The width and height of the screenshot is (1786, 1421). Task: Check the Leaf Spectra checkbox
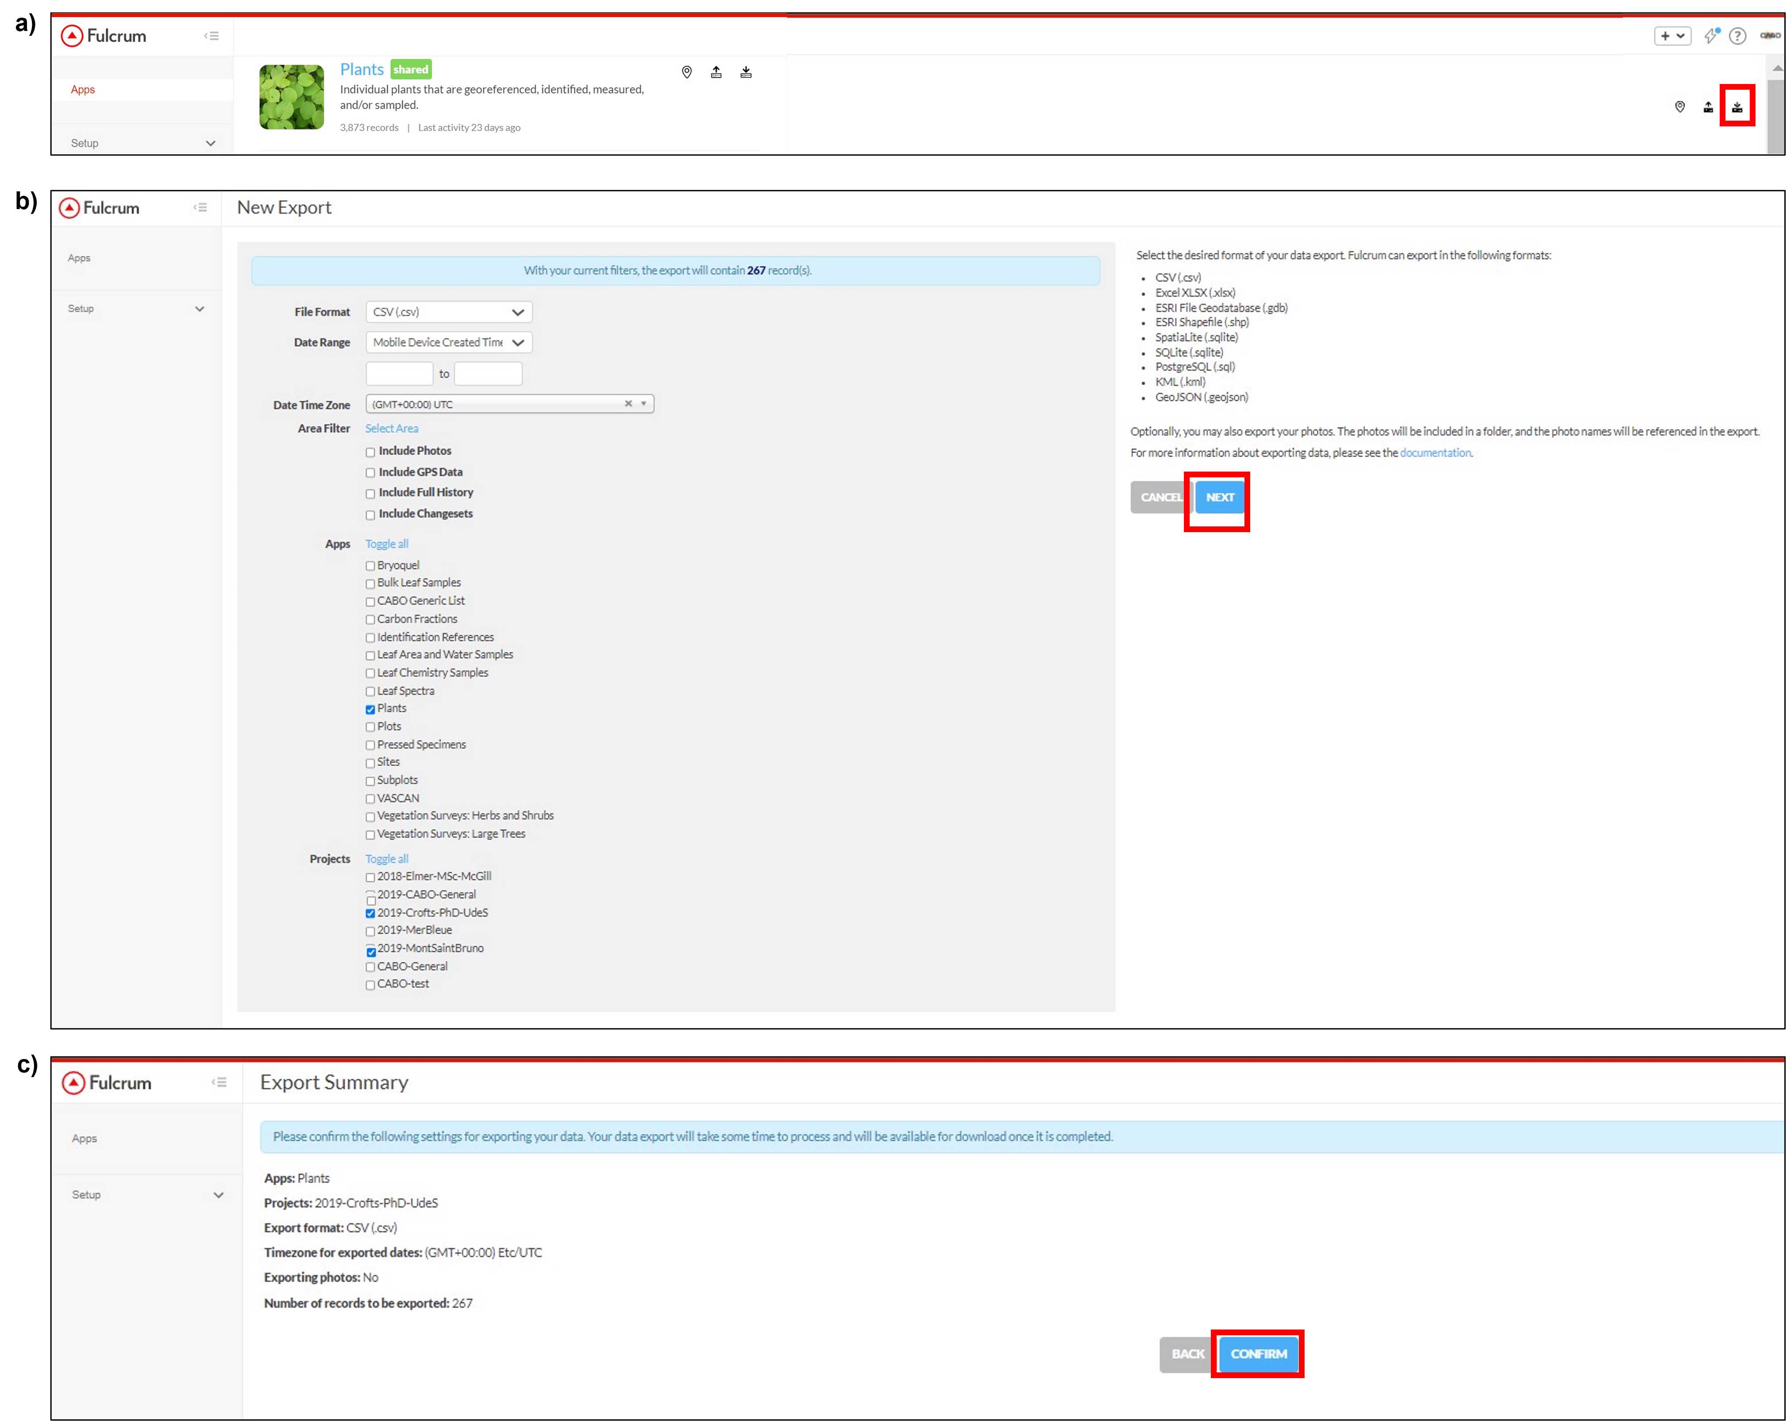[370, 691]
